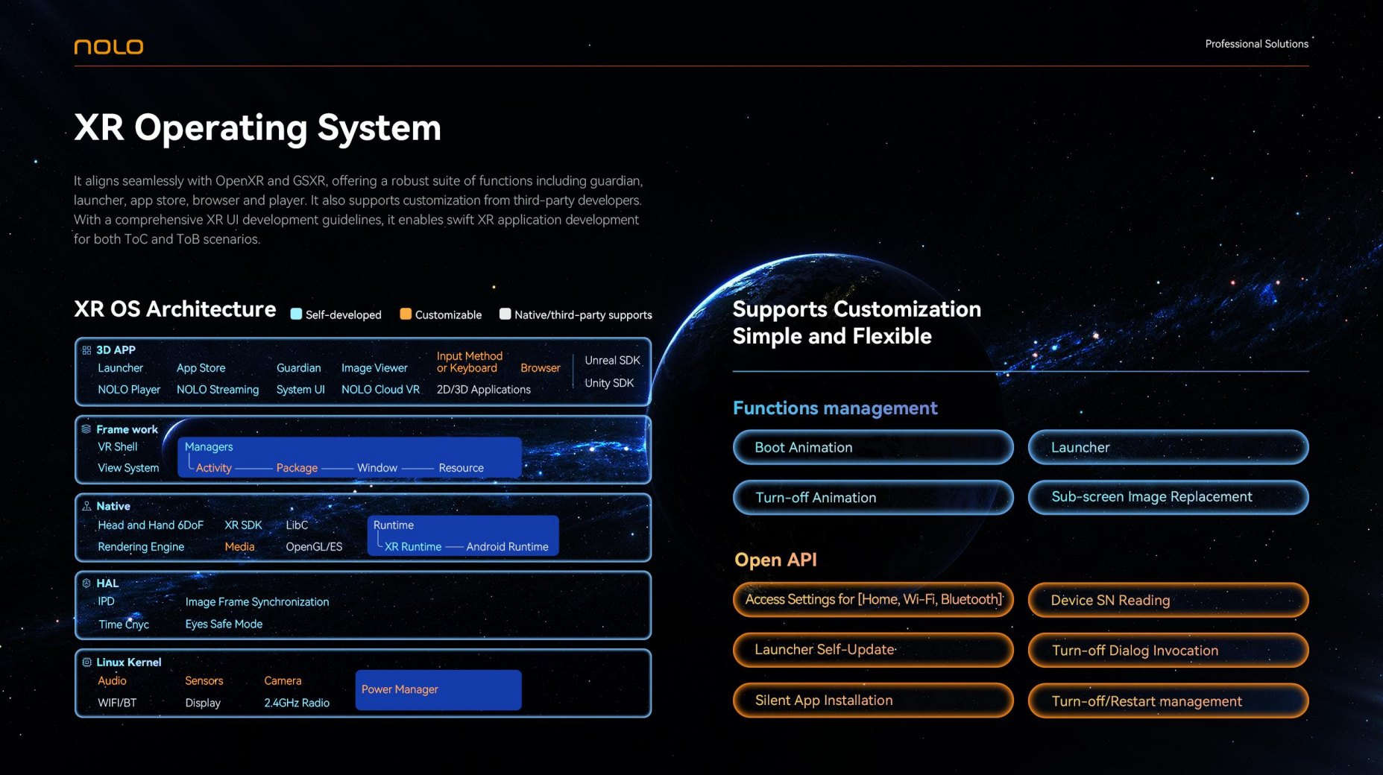Click 2.4GHz Radio text
This screenshot has width=1383, height=775.
click(x=297, y=703)
